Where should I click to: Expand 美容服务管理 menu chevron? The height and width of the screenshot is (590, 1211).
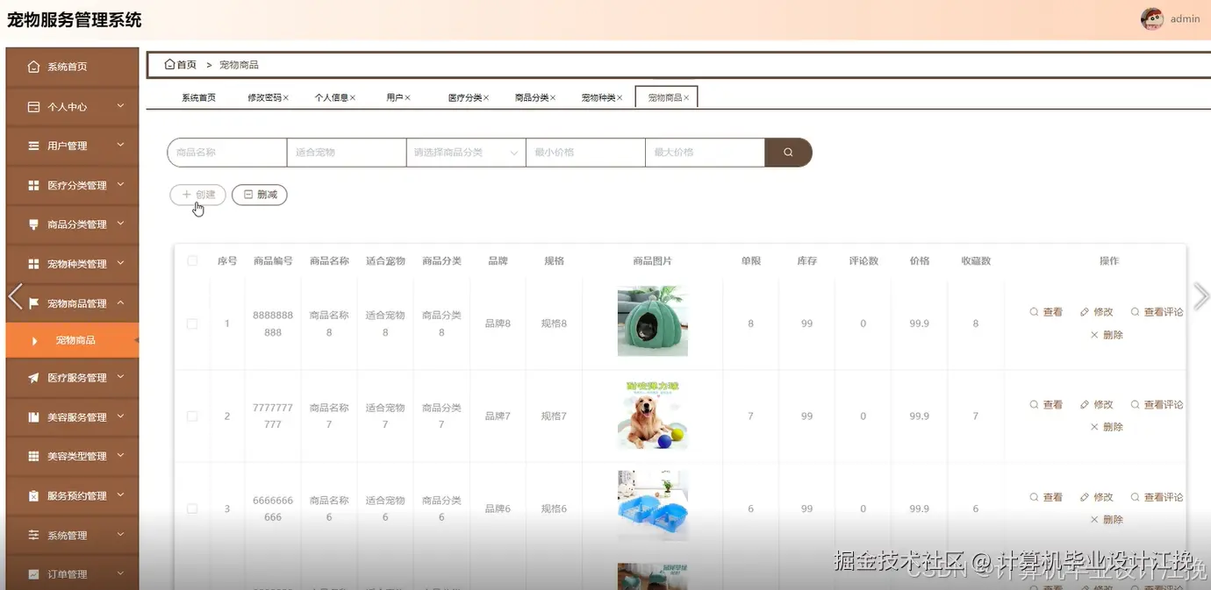[x=120, y=417]
